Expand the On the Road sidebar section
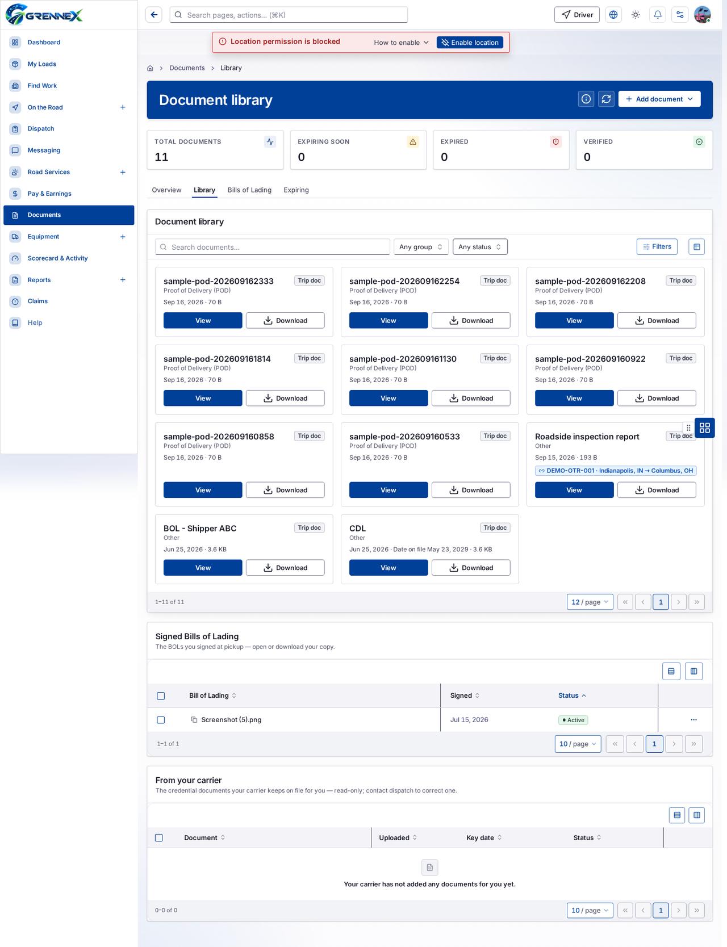The height and width of the screenshot is (947, 727). (x=123, y=107)
